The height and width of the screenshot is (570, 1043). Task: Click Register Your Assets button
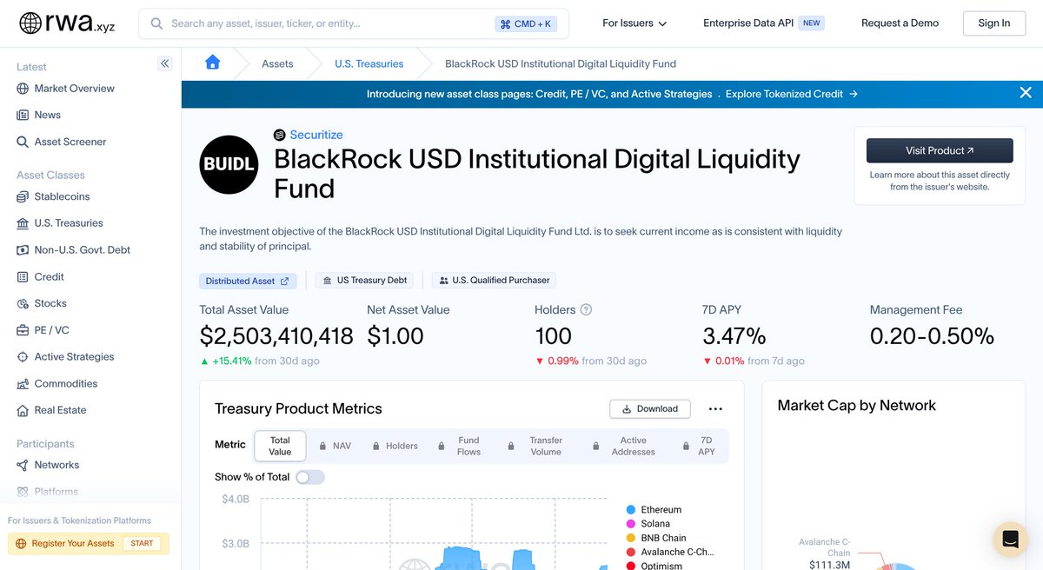89,544
